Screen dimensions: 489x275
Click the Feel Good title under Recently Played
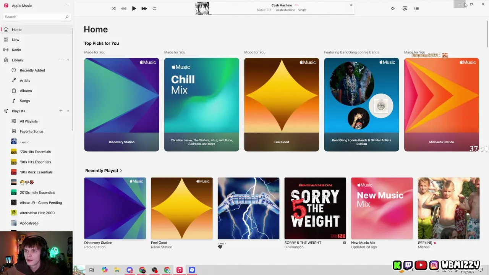pyautogui.click(x=159, y=243)
